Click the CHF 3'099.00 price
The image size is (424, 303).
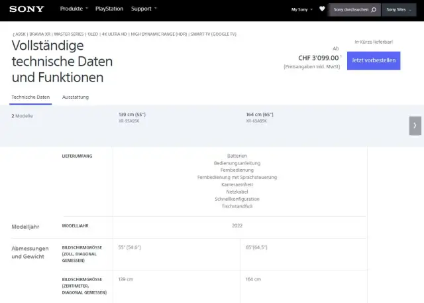click(x=318, y=58)
